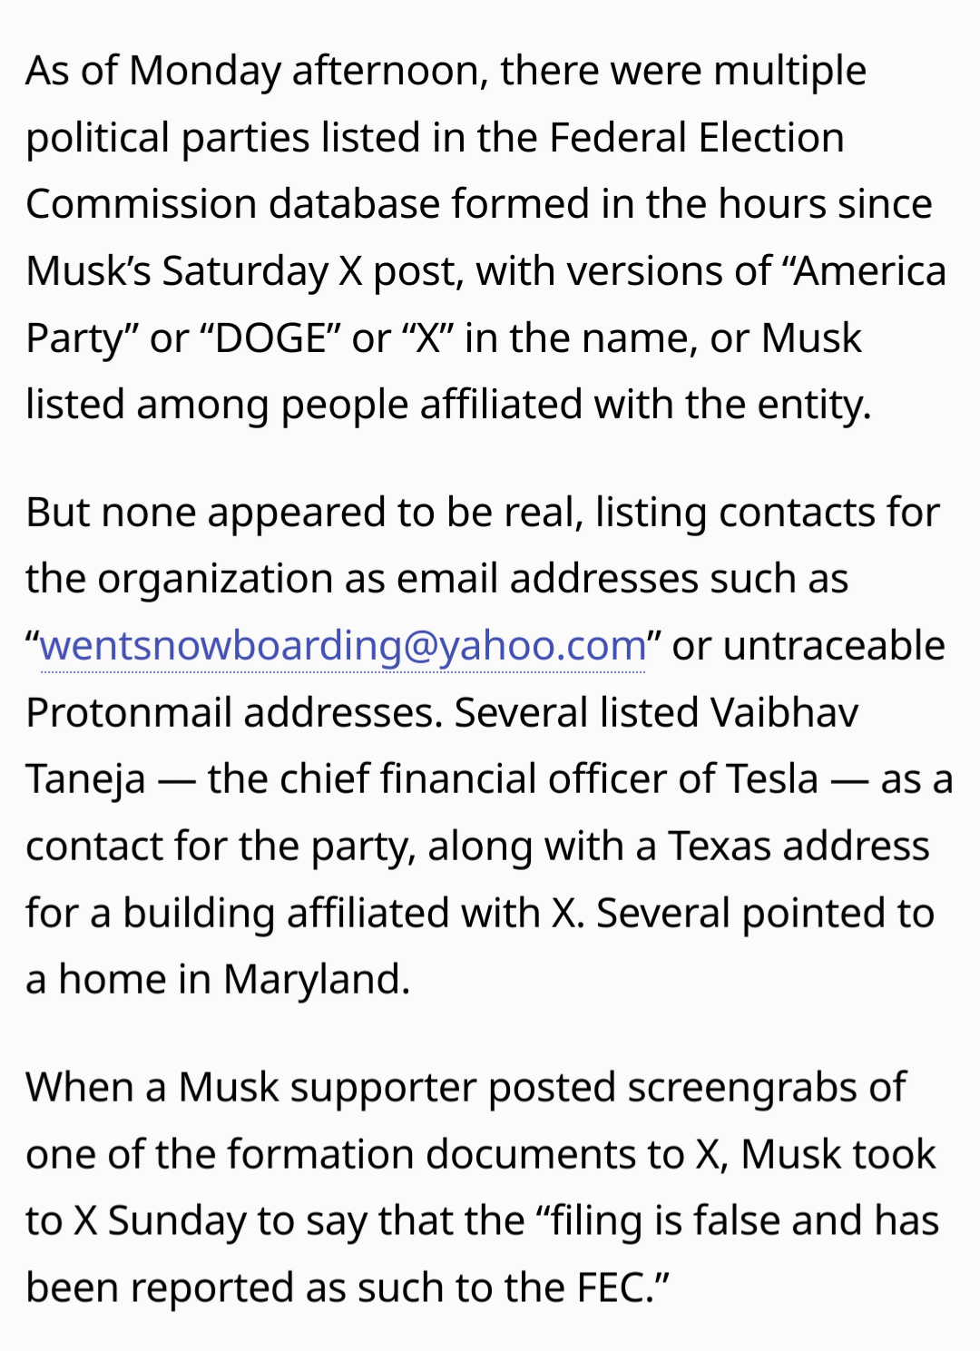Click the paragraph starting "But none appeared"

[489, 745]
